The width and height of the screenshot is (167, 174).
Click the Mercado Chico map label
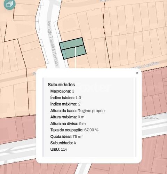coord(150,118)
